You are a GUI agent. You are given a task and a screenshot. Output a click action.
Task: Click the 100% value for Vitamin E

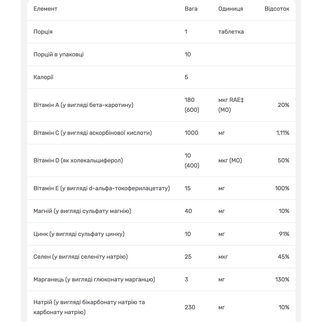282,188
